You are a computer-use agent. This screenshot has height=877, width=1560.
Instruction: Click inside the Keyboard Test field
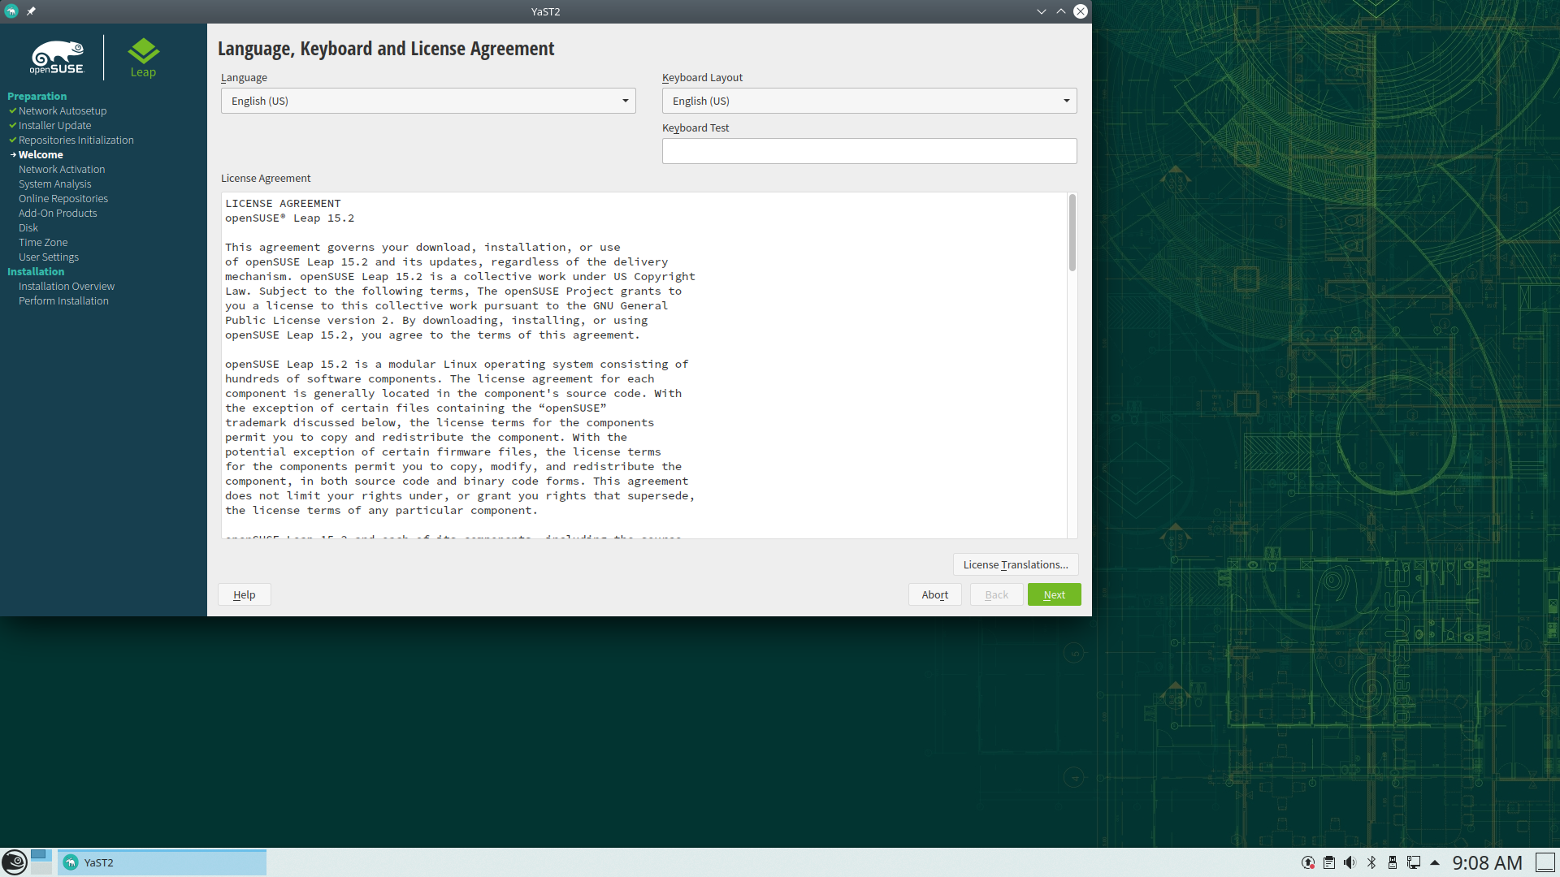[869, 151]
